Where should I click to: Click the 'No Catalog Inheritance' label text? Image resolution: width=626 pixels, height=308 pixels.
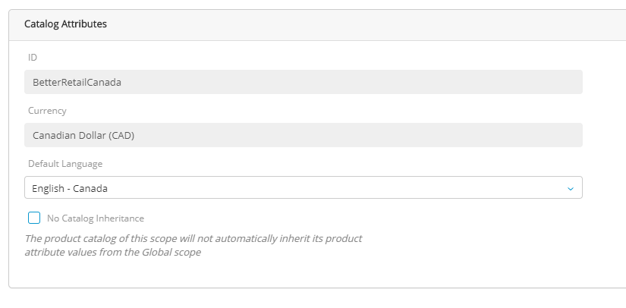[x=95, y=218]
